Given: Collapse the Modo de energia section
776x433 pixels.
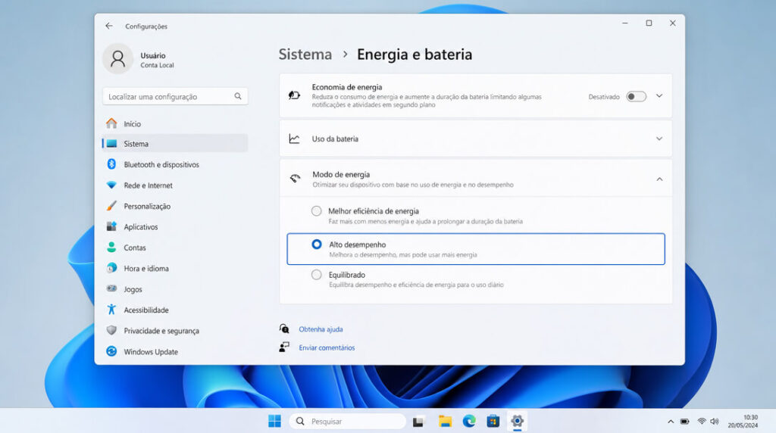Looking at the screenshot, I should coord(659,179).
